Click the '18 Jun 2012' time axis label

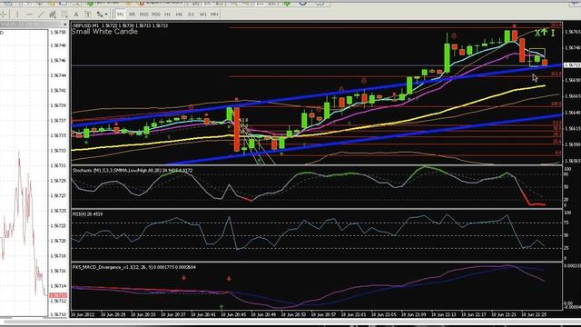click(83, 314)
